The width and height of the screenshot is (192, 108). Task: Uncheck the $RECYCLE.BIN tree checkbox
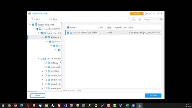pos(46,37)
